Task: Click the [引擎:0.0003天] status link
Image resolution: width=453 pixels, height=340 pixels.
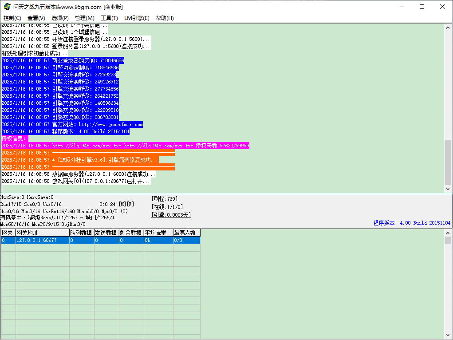Action: click(x=171, y=215)
